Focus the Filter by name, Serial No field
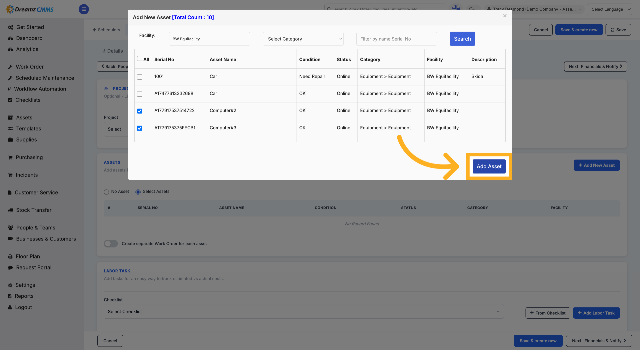The width and height of the screenshot is (640, 350). [397, 39]
